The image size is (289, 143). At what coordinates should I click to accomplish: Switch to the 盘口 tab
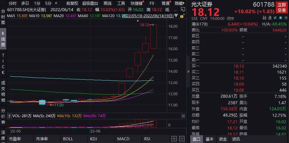(196, 139)
